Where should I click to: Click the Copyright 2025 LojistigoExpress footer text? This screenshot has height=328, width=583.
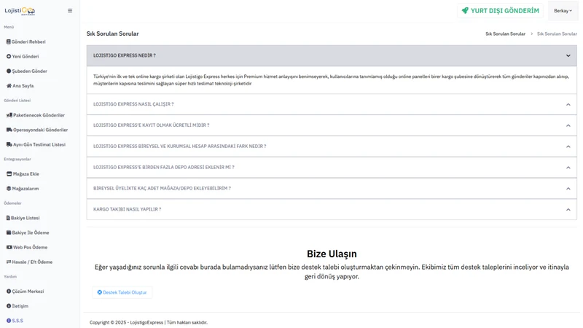(x=149, y=322)
